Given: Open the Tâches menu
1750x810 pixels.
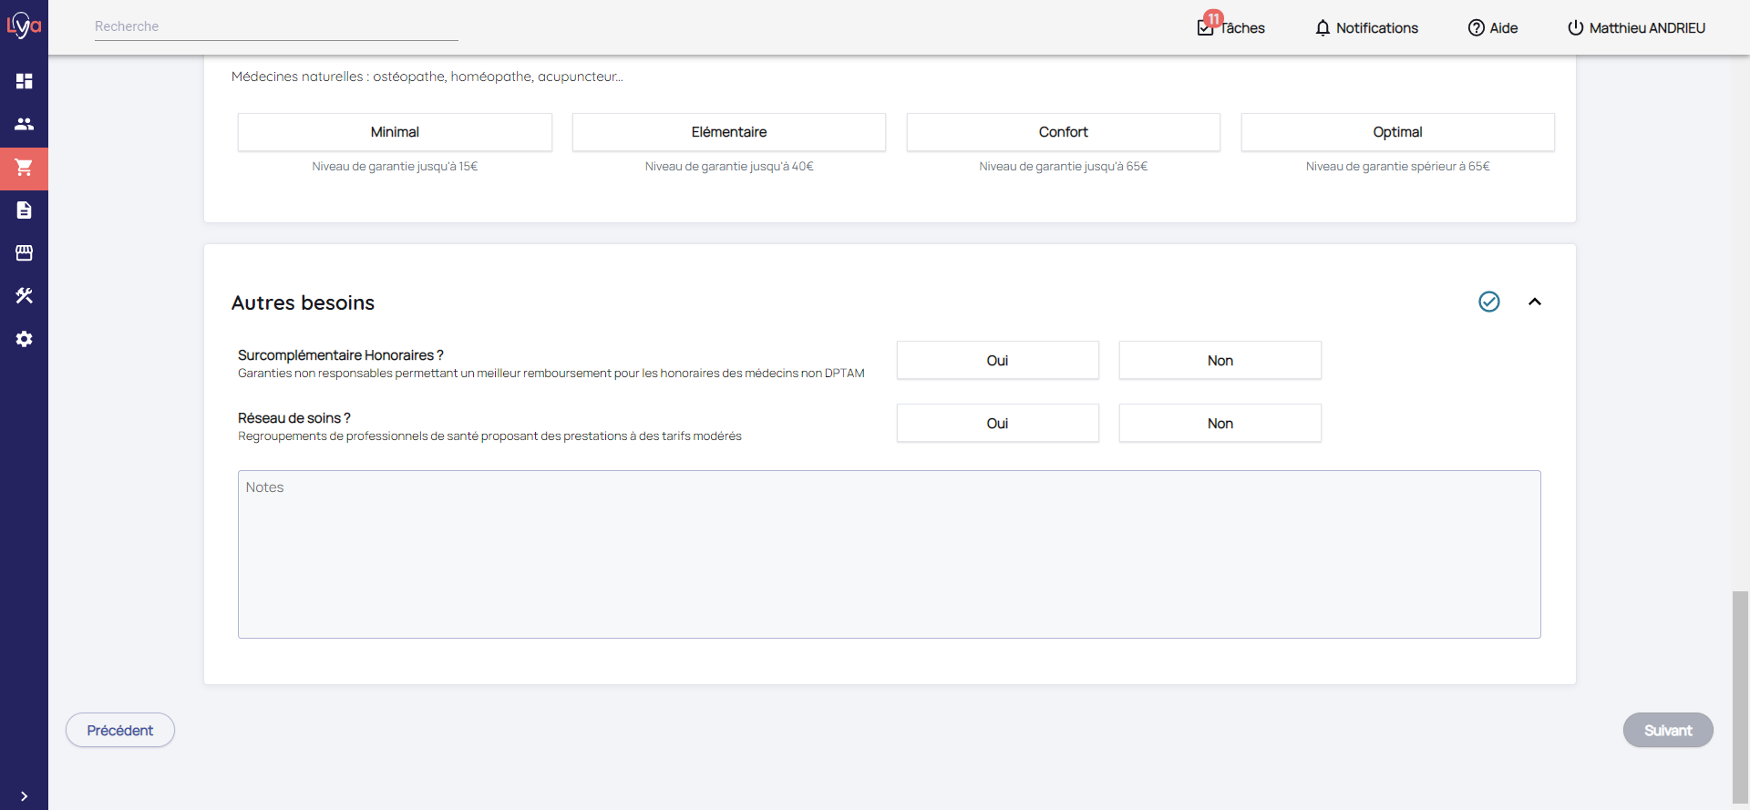Looking at the screenshot, I should coord(1231,28).
